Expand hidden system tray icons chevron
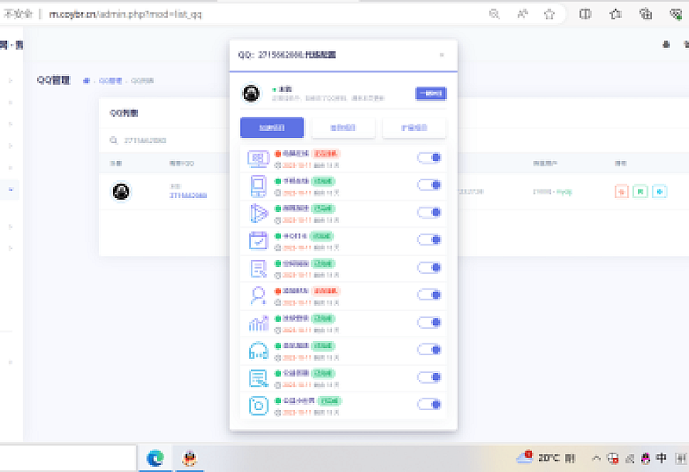 [x=595, y=458]
